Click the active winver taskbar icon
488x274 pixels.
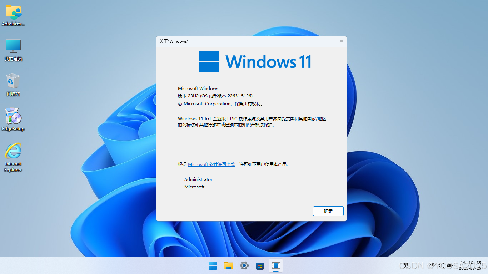275,265
